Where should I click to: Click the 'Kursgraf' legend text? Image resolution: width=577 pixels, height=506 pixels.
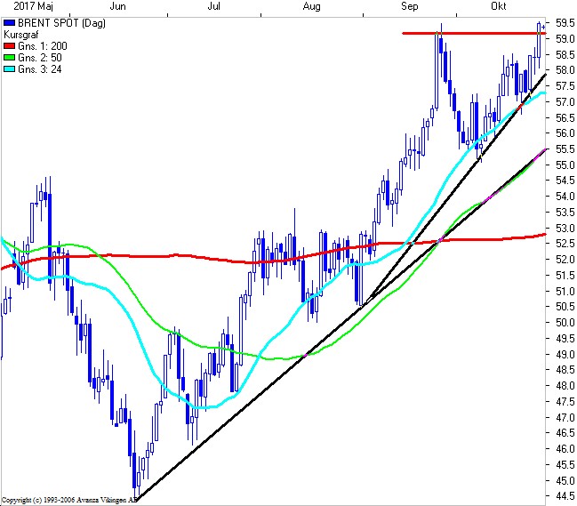click(x=23, y=35)
